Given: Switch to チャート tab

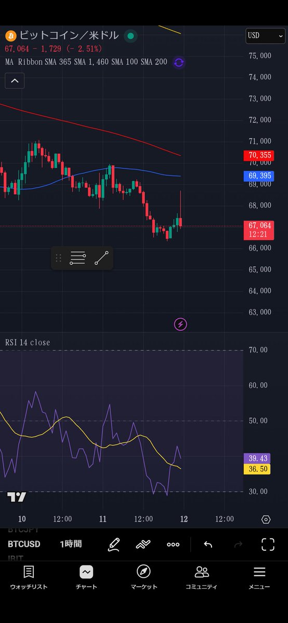Looking at the screenshot, I should click(x=86, y=577).
